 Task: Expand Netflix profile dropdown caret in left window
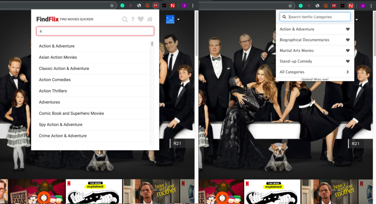[178, 19]
